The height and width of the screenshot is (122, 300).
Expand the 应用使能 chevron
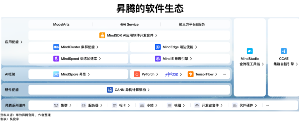21,42
